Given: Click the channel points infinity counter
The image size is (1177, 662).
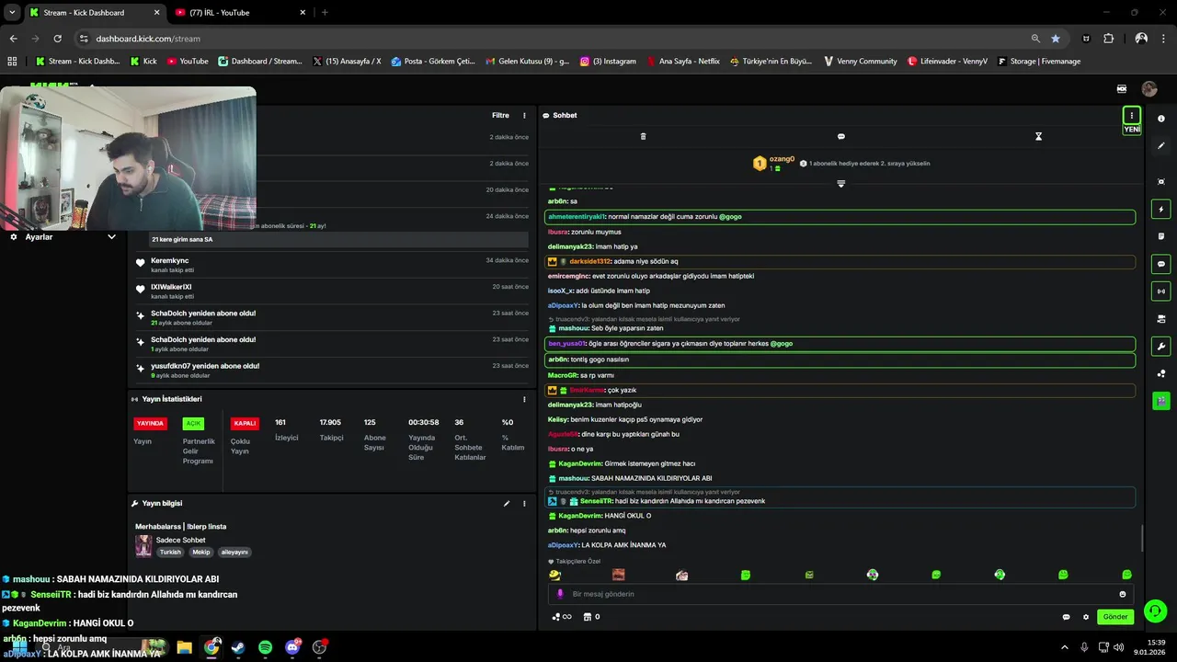Looking at the screenshot, I should 562,617.
